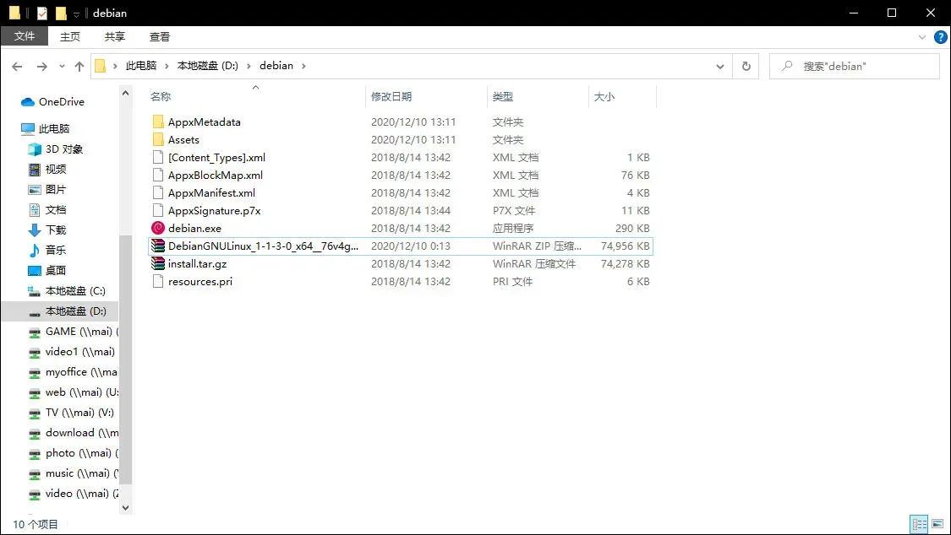
Task: Click the AppxBlockMap.xml file icon
Action: [x=158, y=175]
